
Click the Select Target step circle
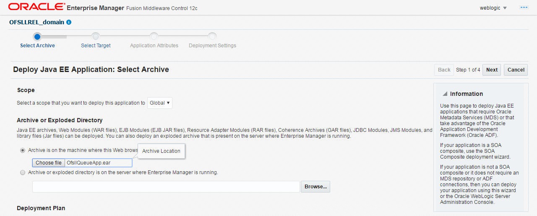click(x=96, y=36)
